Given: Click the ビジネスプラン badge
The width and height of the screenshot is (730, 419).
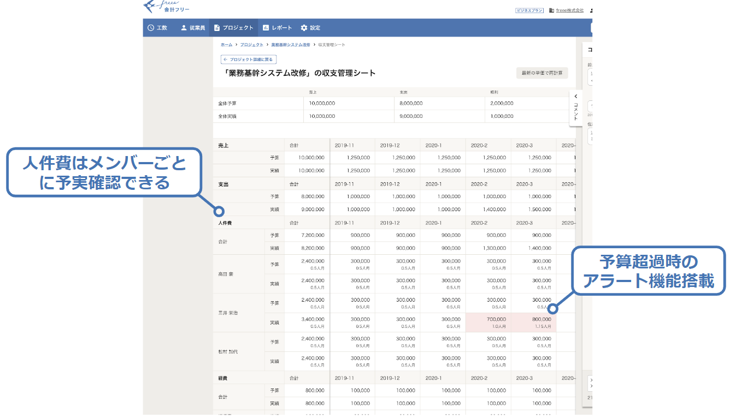Looking at the screenshot, I should pos(528,9).
